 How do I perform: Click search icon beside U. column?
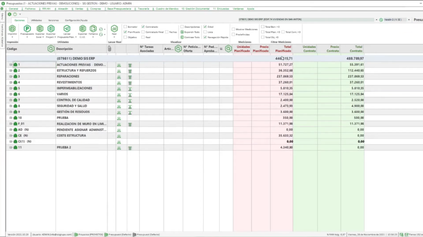coord(228,49)
